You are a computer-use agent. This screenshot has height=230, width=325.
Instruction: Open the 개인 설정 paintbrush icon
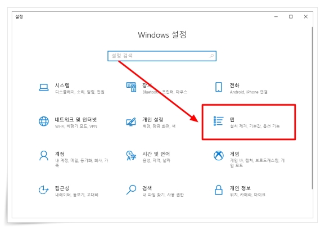(x=131, y=121)
